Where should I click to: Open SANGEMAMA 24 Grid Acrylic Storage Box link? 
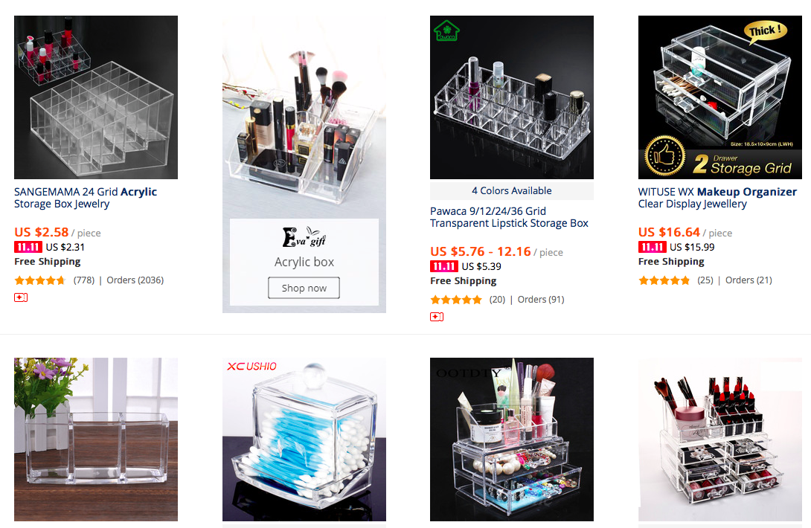coord(86,198)
